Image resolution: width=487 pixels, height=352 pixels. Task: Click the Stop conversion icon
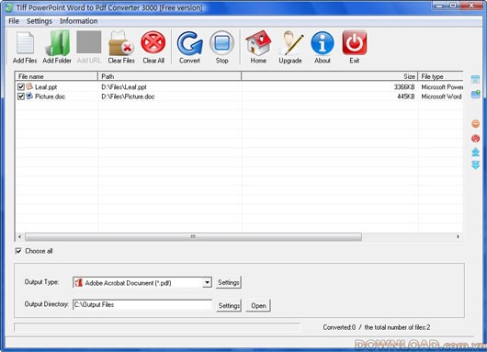pyautogui.click(x=221, y=43)
